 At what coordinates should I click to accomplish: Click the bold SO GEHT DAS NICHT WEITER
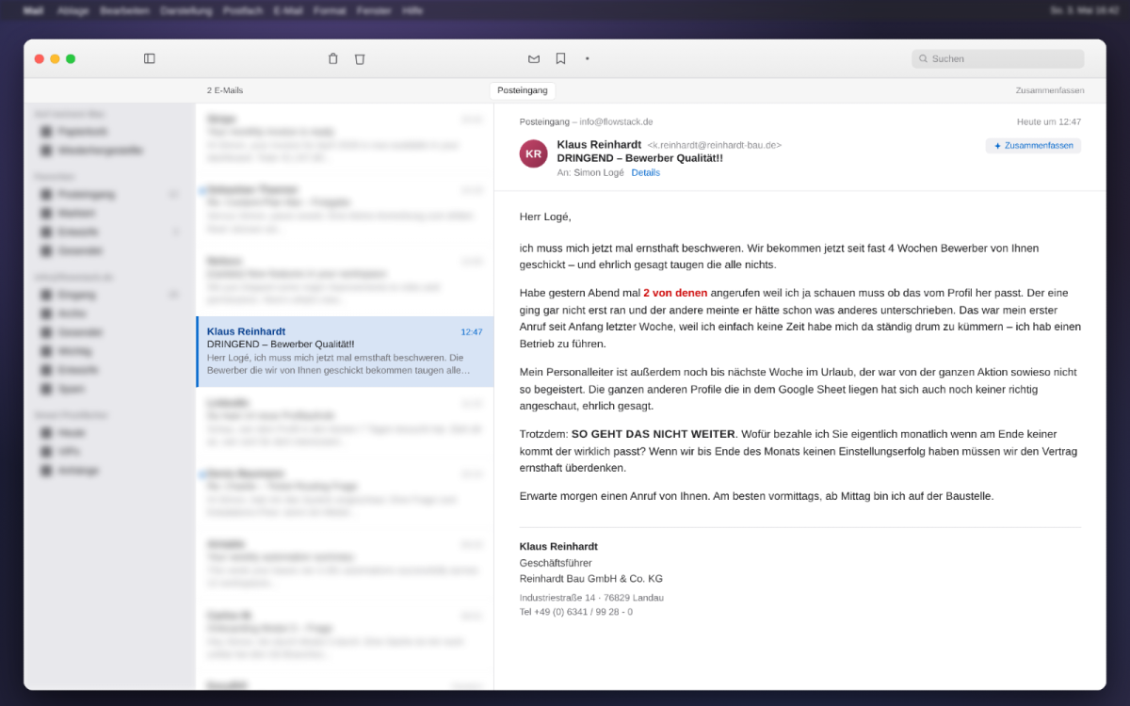[653, 434]
